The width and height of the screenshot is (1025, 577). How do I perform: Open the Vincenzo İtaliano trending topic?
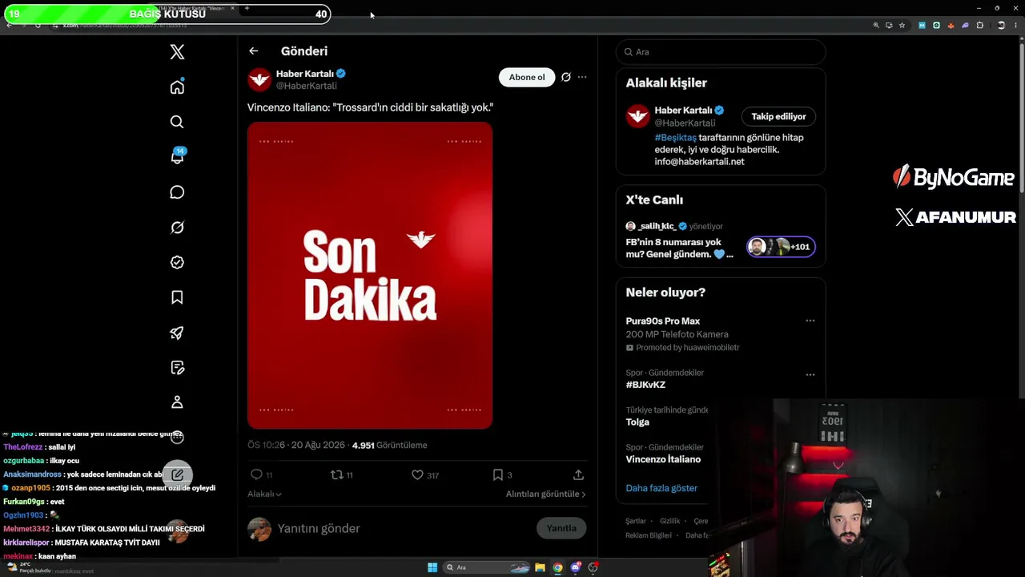pyautogui.click(x=663, y=459)
